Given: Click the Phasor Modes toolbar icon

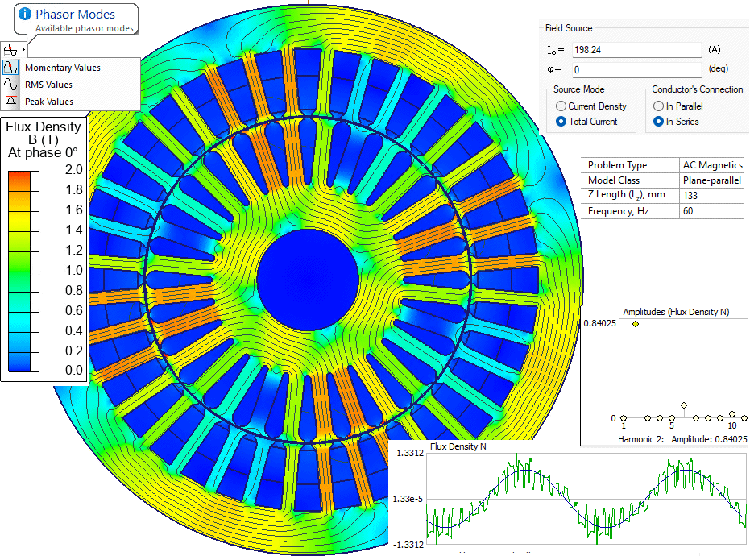Looking at the screenshot, I should coord(10,50).
